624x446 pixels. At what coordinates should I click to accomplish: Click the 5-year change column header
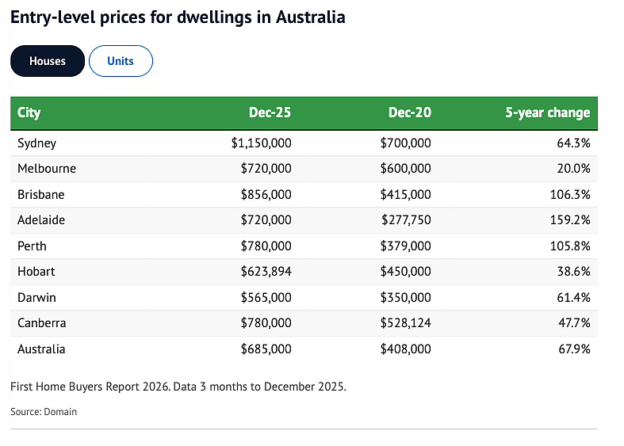(x=548, y=112)
